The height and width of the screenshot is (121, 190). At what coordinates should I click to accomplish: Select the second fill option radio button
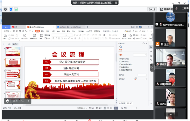[120, 62]
